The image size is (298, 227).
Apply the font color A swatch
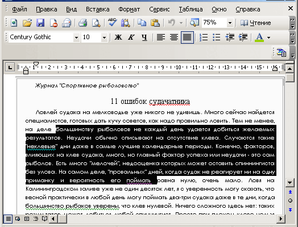(259, 37)
